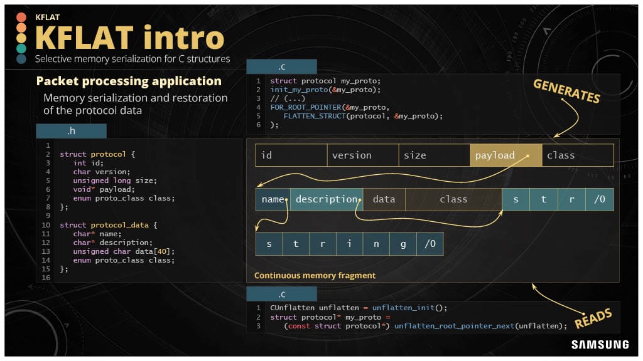The image size is (643, 361).
Task: Click the 'struct protocol my_proto;' code line
Action: pyautogui.click(x=325, y=81)
